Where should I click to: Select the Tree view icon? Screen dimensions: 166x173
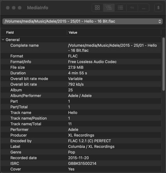click(x=109, y=8)
